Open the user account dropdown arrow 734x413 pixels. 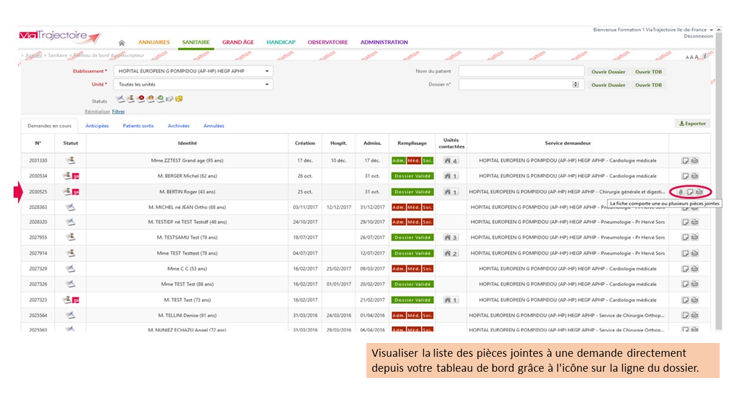point(712,30)
